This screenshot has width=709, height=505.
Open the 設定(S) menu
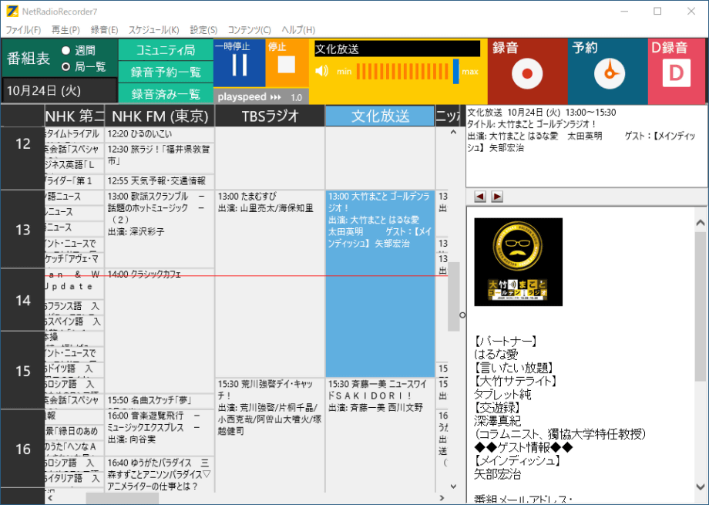[x=203, y=30]
